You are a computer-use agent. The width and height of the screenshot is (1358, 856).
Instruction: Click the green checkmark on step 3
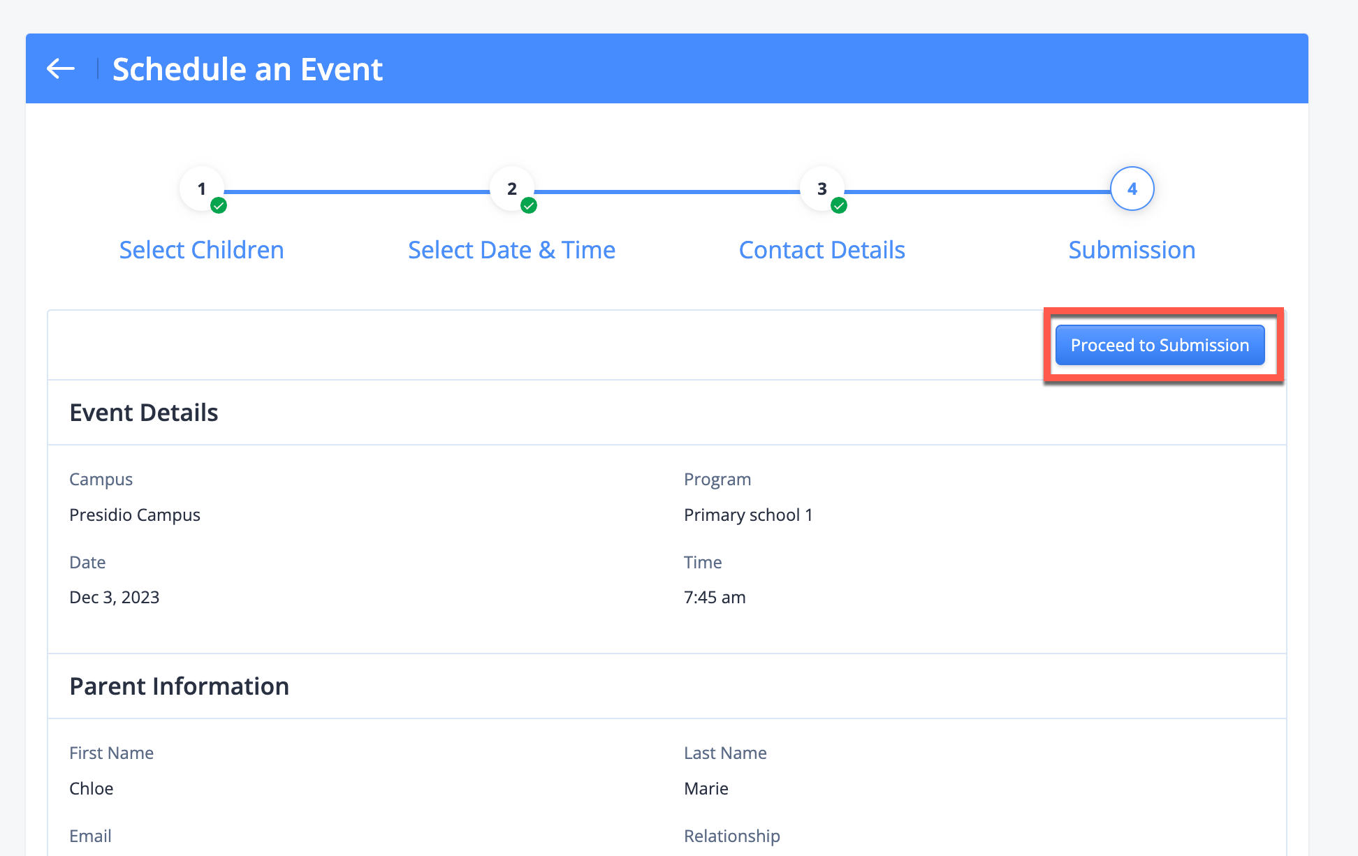(840, 205)
